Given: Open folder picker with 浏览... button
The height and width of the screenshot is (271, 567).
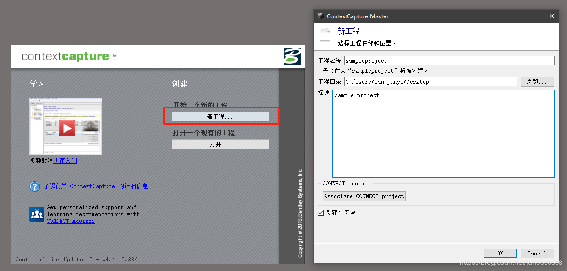Looking at the screenshot, I should [537, 81].
